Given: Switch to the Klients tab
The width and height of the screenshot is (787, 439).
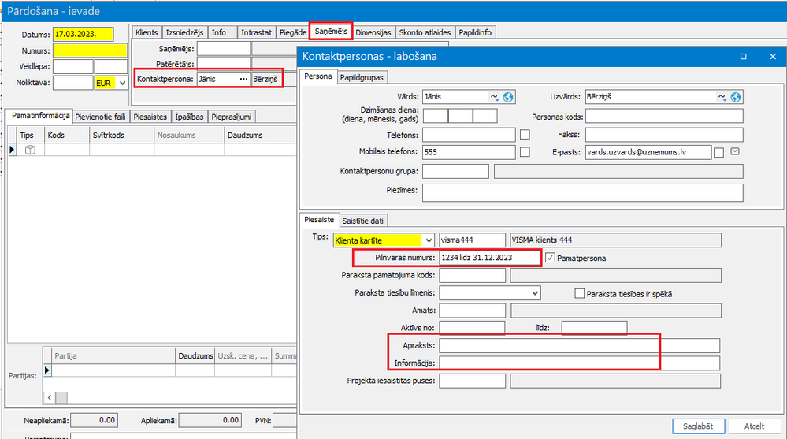Looking at the screenshot, I should tap(147, 32).
